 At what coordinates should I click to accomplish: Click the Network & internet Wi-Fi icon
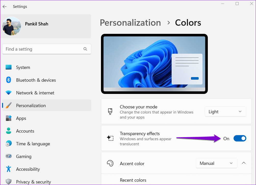pyautogui.click(x=9, y=93)
